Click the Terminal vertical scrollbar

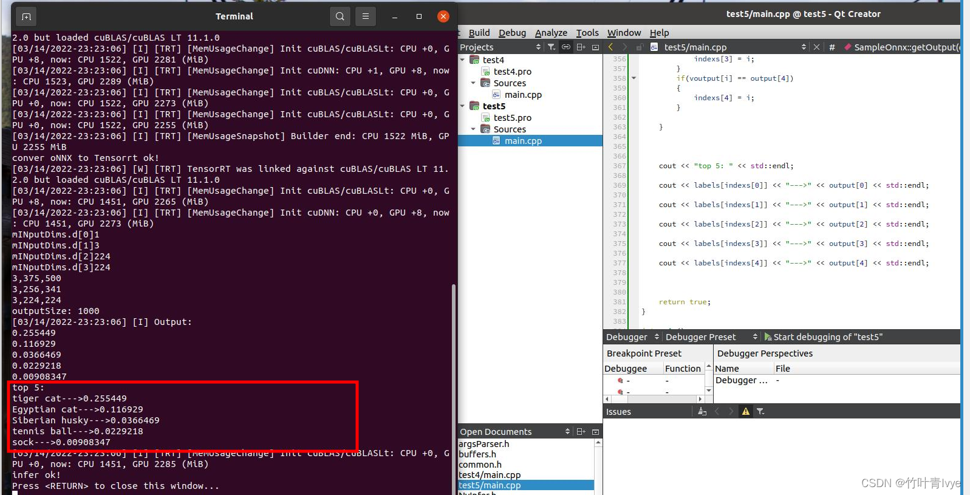click(x=453, y=389)
